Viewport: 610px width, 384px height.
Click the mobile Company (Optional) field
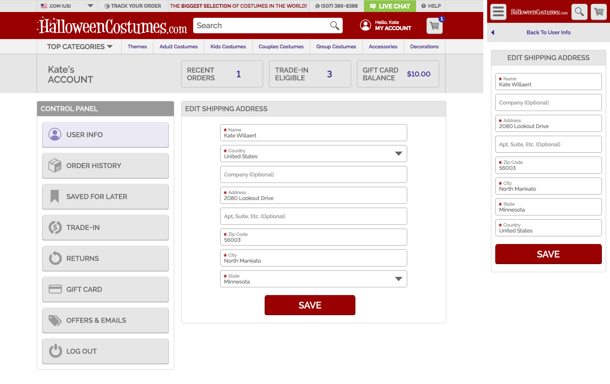(x=548, y=102)
